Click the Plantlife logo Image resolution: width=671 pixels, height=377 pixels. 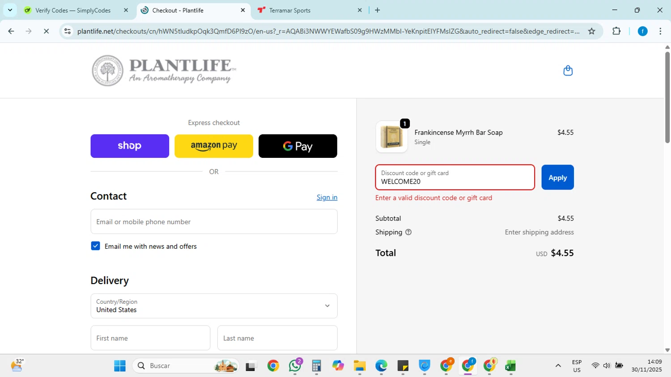coord(164,71)
